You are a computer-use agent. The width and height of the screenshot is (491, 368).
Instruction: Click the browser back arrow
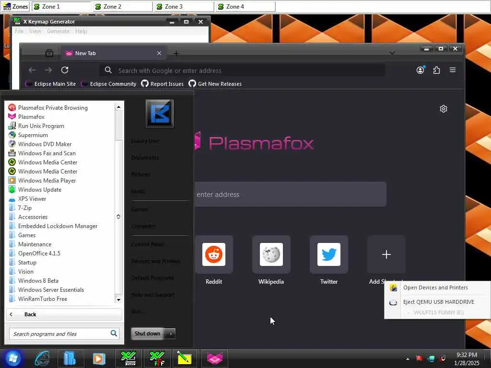tap(32, 70)
